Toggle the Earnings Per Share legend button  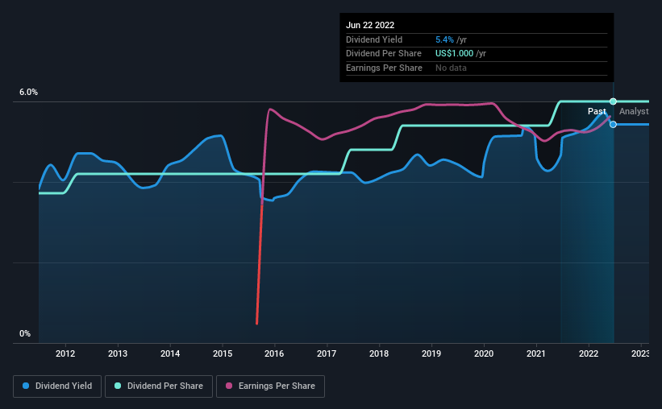click(270, 386)
